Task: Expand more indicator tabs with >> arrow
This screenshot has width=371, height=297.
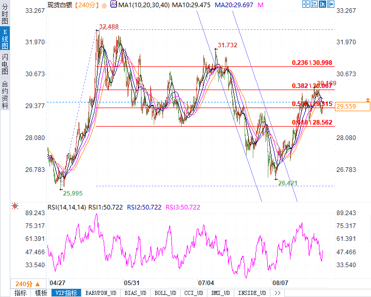Action: pos(277,293)
